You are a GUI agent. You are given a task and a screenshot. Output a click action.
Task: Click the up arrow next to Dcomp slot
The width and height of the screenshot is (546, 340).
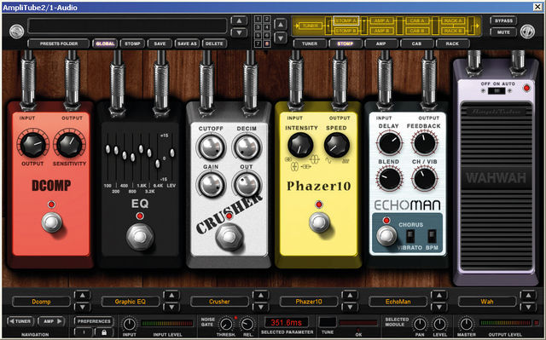(83, 296)
